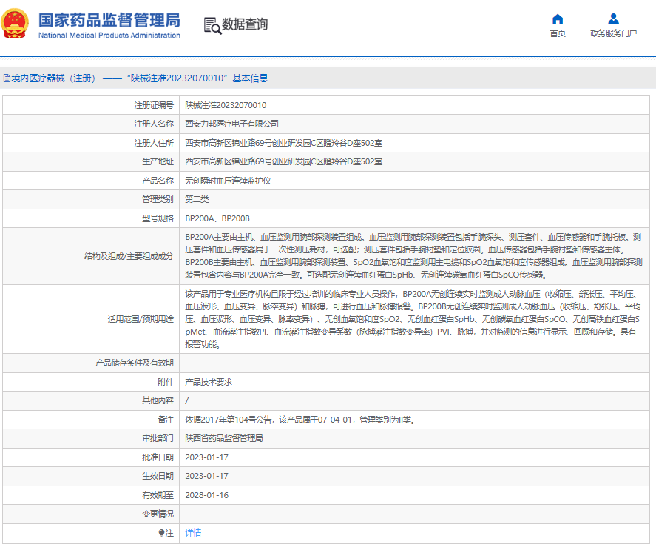
Task: Click the 政务服务门户 person icon
Action: tap(613, 19)
